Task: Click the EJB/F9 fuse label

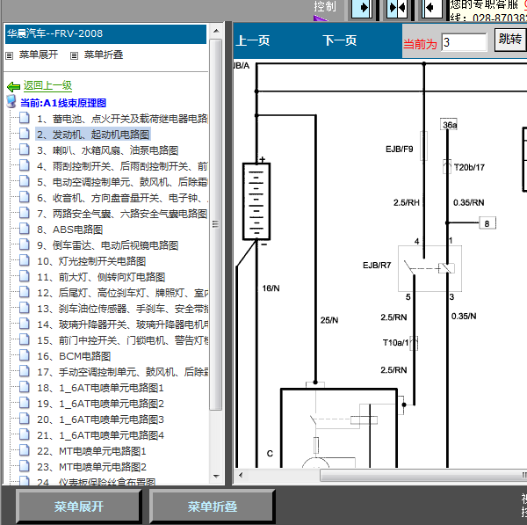Action: [400, 149]
